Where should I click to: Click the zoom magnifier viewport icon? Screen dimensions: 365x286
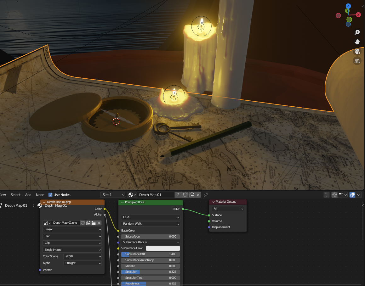tap(357, 32)
